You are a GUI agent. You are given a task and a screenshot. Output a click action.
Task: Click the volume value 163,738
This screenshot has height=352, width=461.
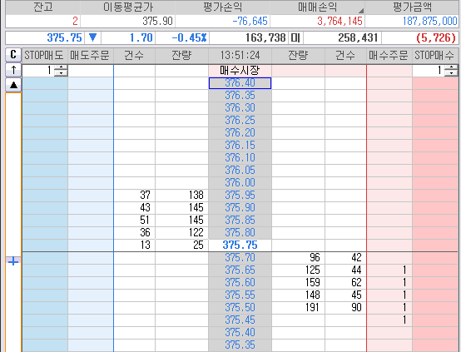tap(265, 37)
